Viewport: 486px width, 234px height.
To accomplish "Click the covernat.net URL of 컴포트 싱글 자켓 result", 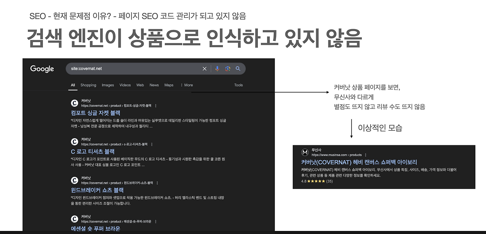I will click(x=116, y=106).
